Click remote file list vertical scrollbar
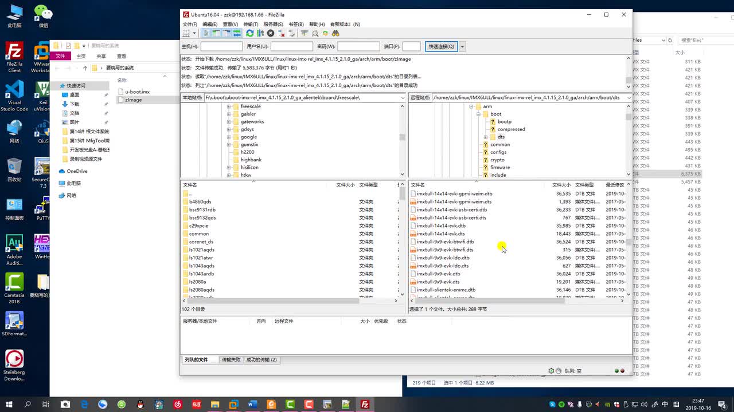 (628, 242)
